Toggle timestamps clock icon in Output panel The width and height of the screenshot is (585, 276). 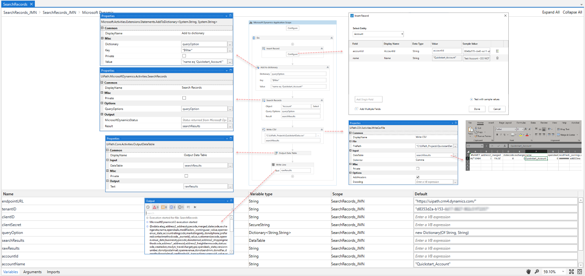(148, 207)
